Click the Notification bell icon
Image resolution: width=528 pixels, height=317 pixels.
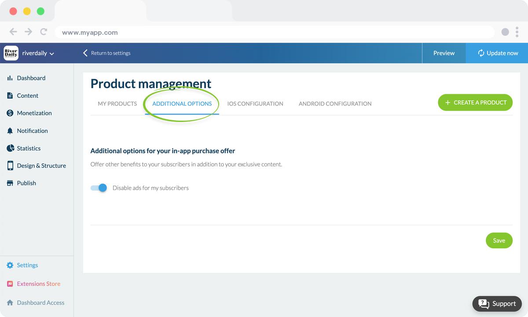click(x=10, y=131)
